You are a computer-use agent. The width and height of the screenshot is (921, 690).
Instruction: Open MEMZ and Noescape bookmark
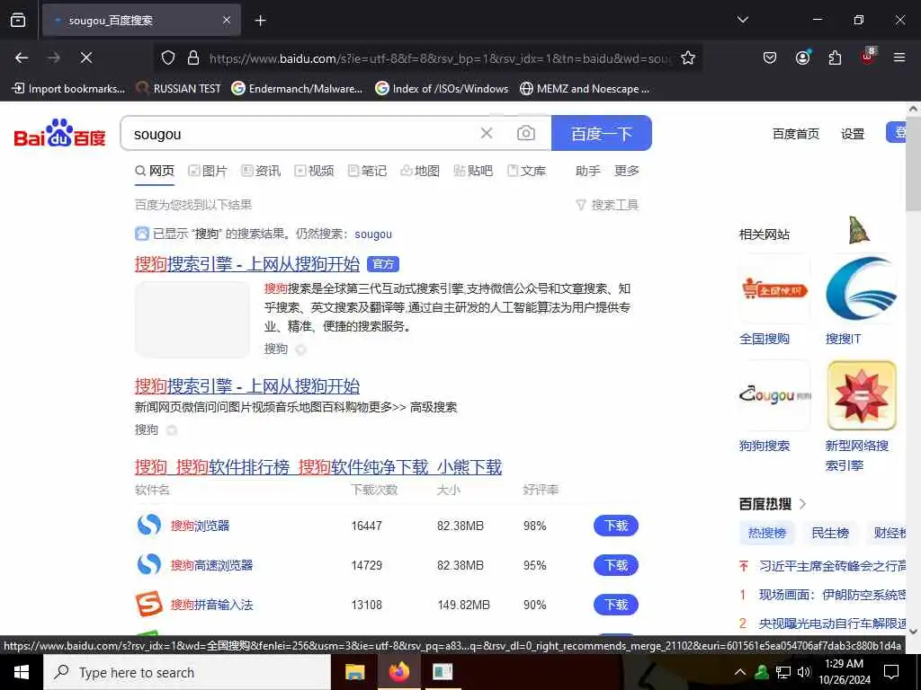585,89
